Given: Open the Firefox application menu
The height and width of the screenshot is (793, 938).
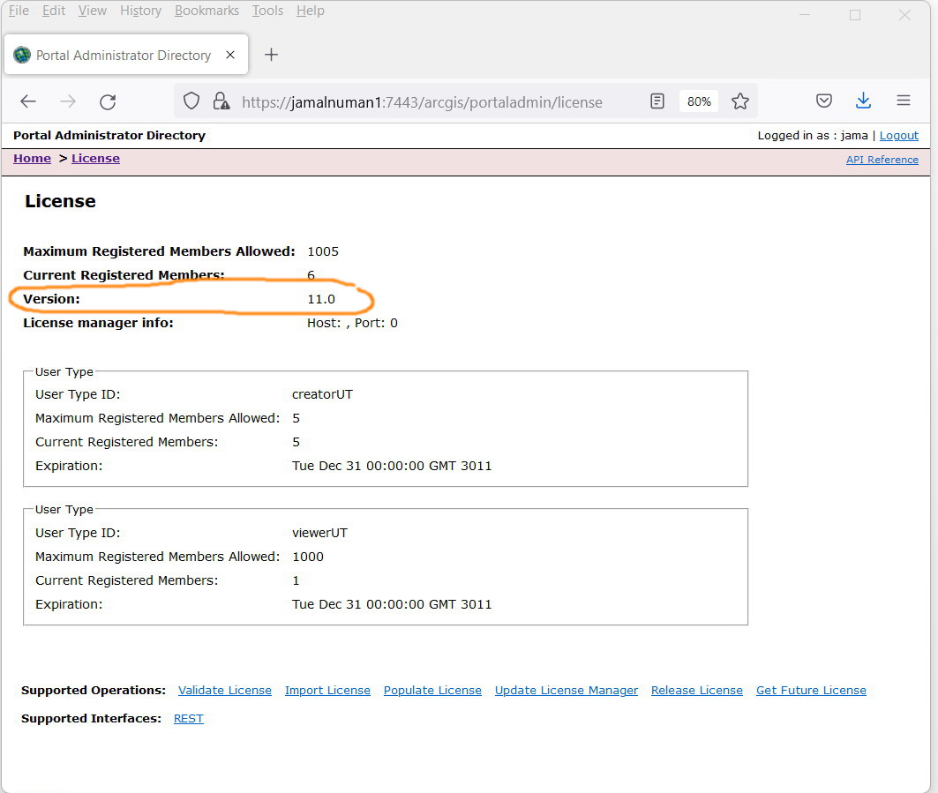Looking at the screenshot, I should (903, 101).
